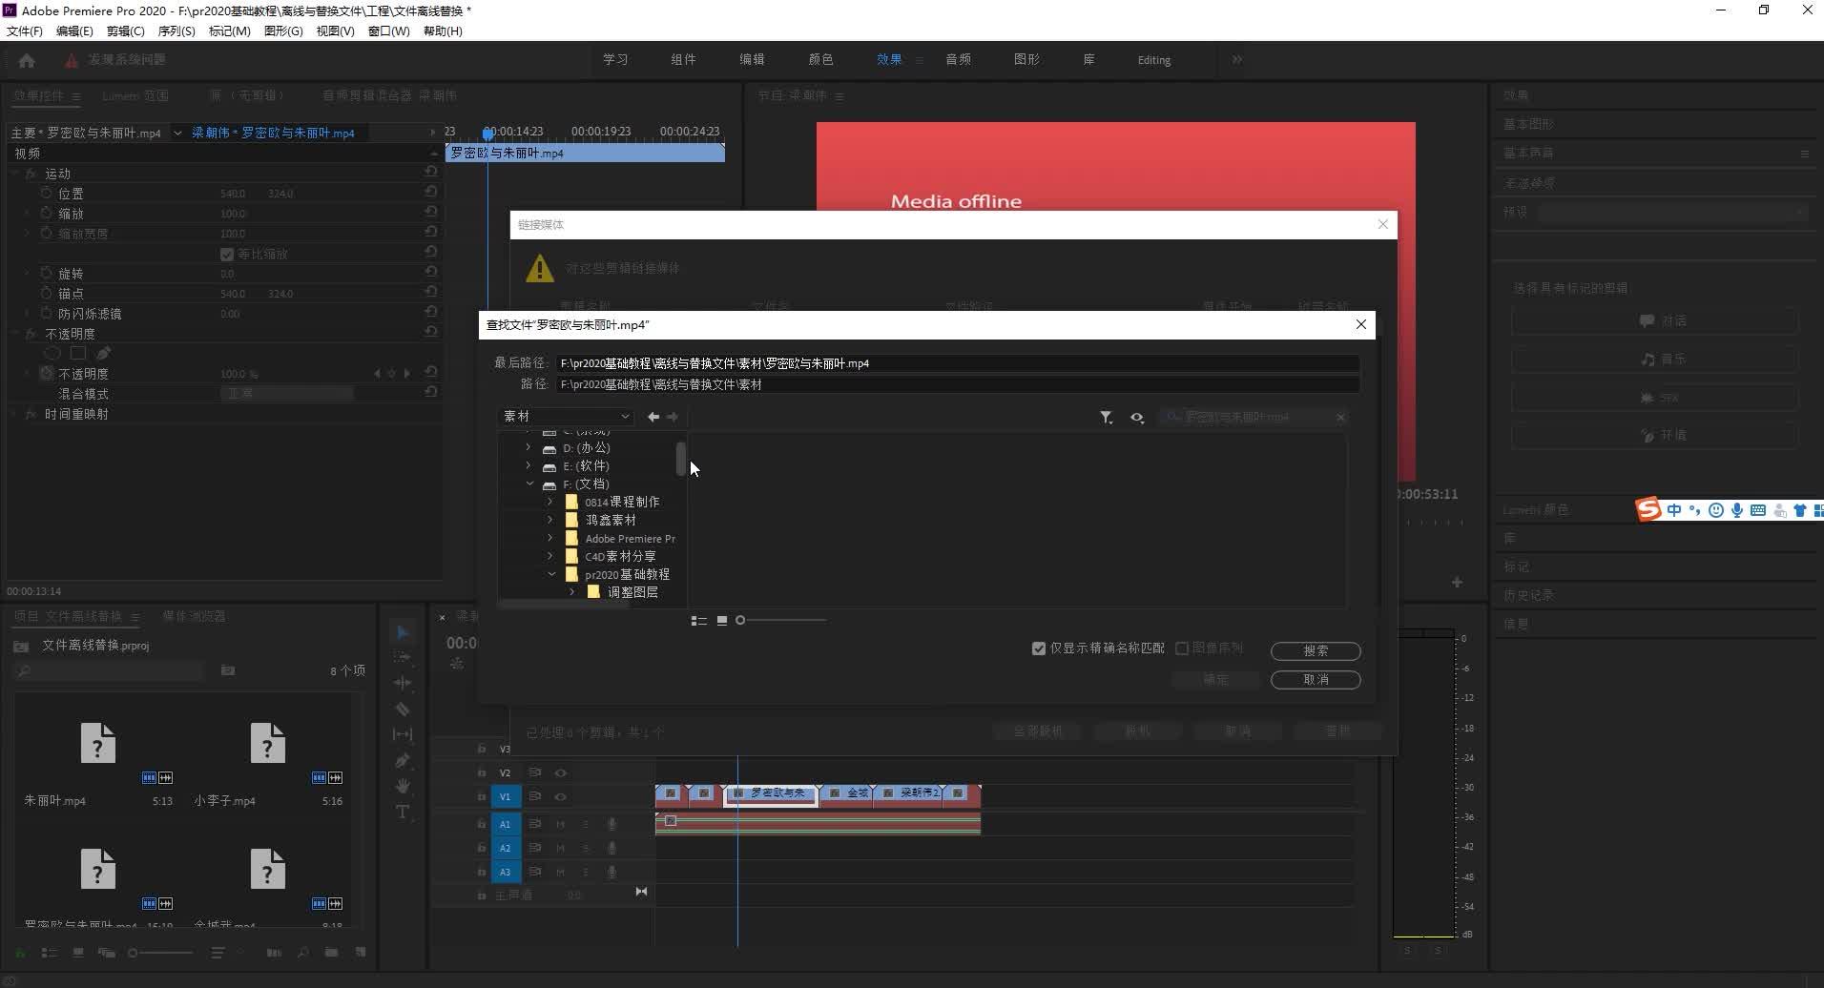Toggle A2 track target button
The image size is (1824, 988).
coord(506,848)
